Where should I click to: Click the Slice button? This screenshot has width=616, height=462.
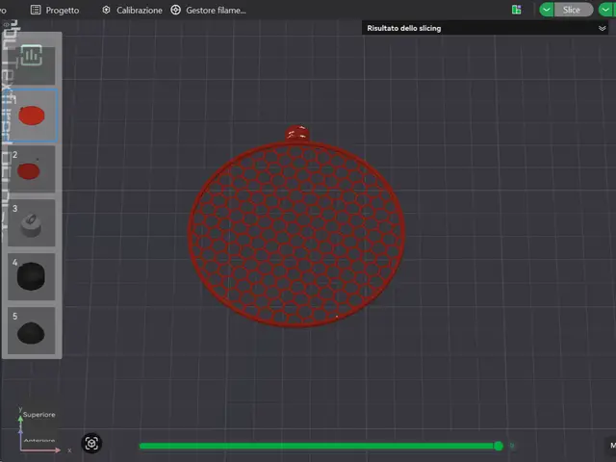574,10
